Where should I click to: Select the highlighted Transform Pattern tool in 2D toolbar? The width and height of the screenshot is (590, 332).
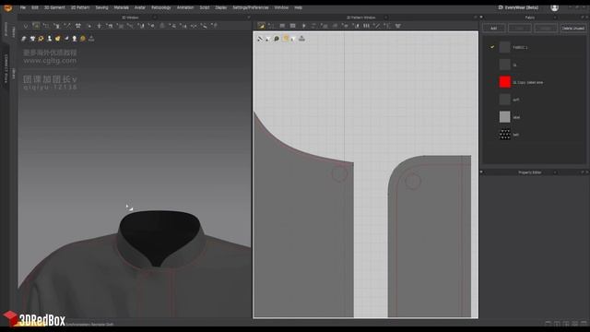261,26
